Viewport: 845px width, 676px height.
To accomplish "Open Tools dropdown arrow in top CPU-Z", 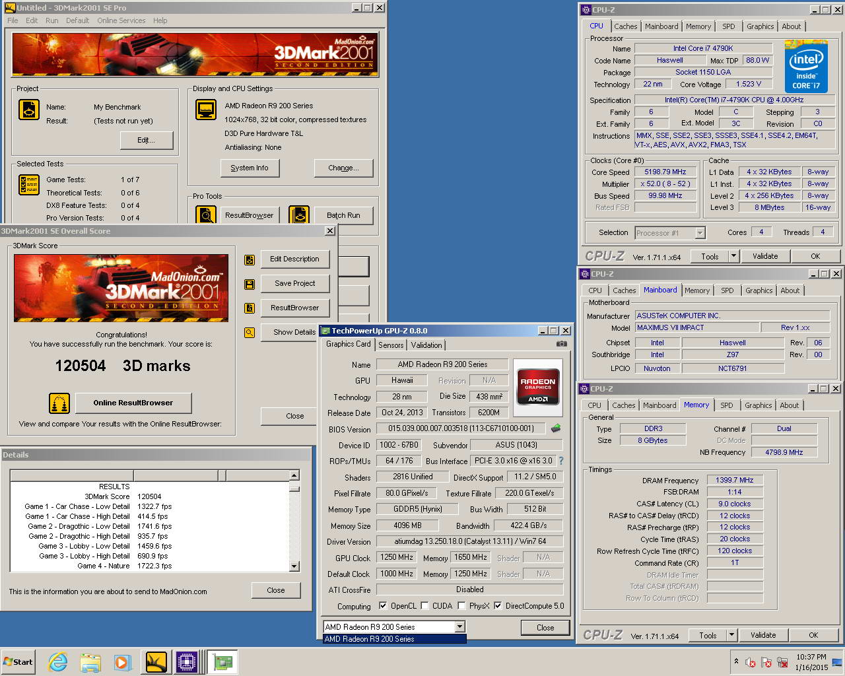I will click(x=733, y=256).
